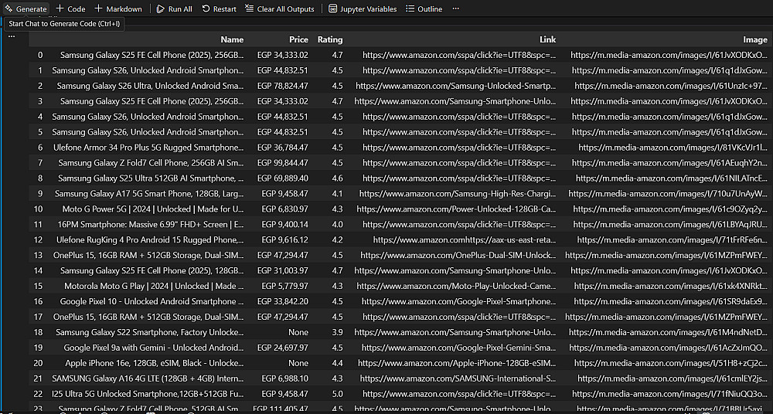Click the Samsung Galaxy A17 5G name cell
Image resolution: width=773 pixels, height=414 pixels.
(x=149, y=194)
